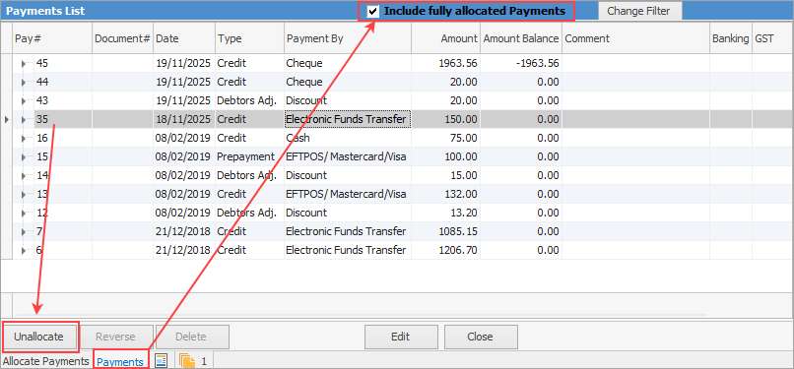Screen dimensions: 794x369
Task: Select Cheque cell in payment row 44
Action: pos(348,83)
